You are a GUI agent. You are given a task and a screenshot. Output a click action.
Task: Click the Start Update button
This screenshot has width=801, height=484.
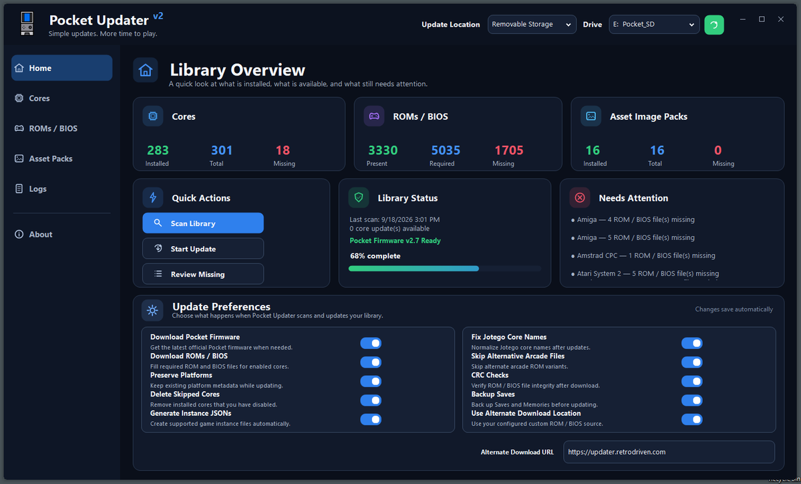(x=203, y=249)
